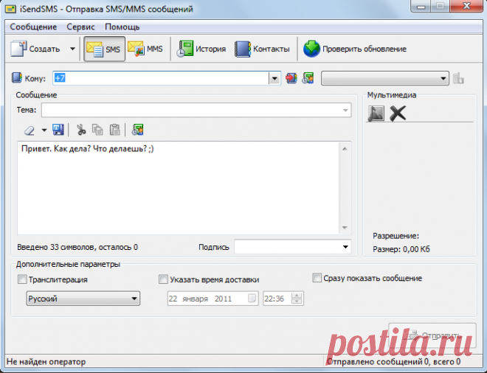Enable the Транслитерация checkbox
The width and height of the screenshot is (487, 373).
click(x=22, y=279)
